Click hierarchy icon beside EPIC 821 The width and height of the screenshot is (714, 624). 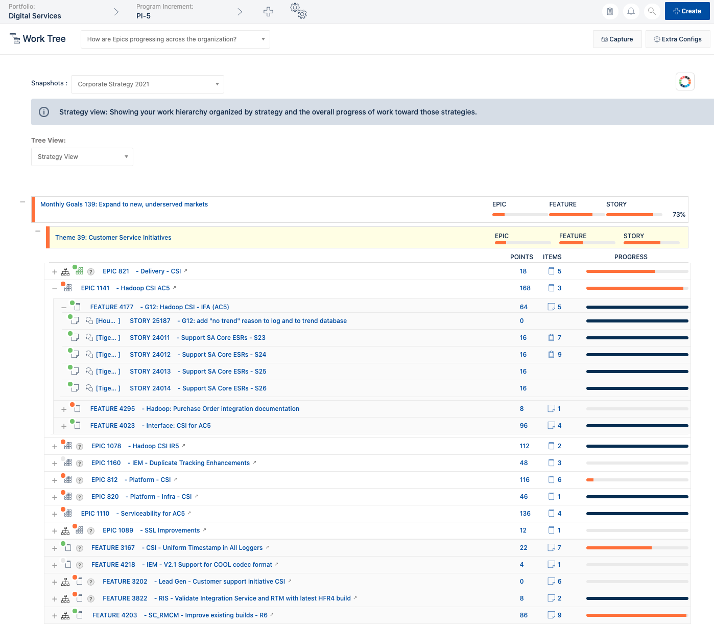tap(65, 272)
